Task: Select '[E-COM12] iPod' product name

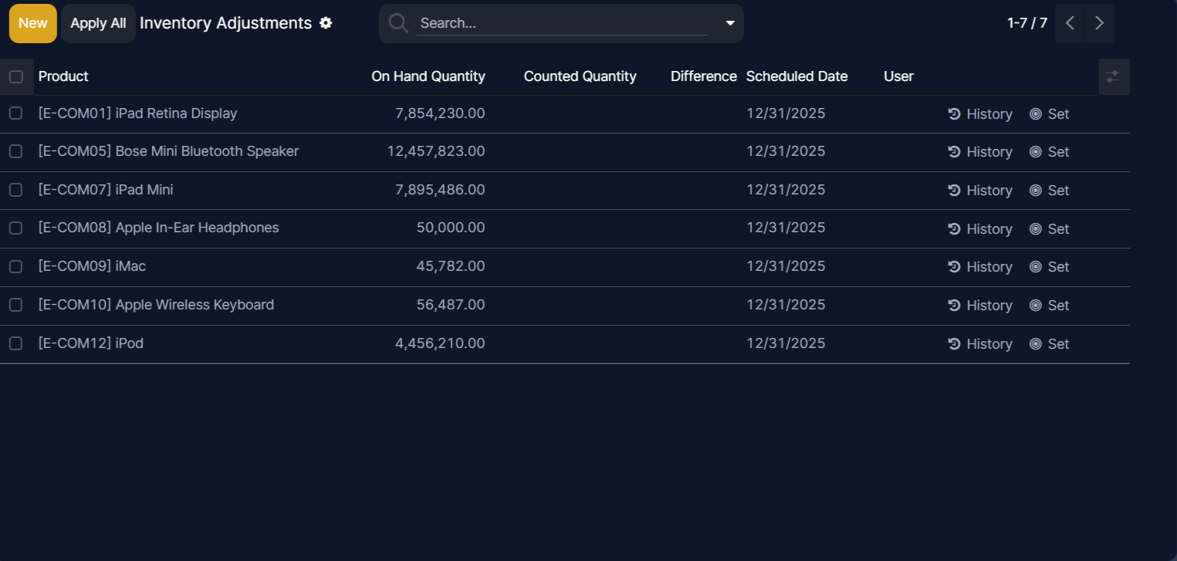Action: [x=91, y=343]
